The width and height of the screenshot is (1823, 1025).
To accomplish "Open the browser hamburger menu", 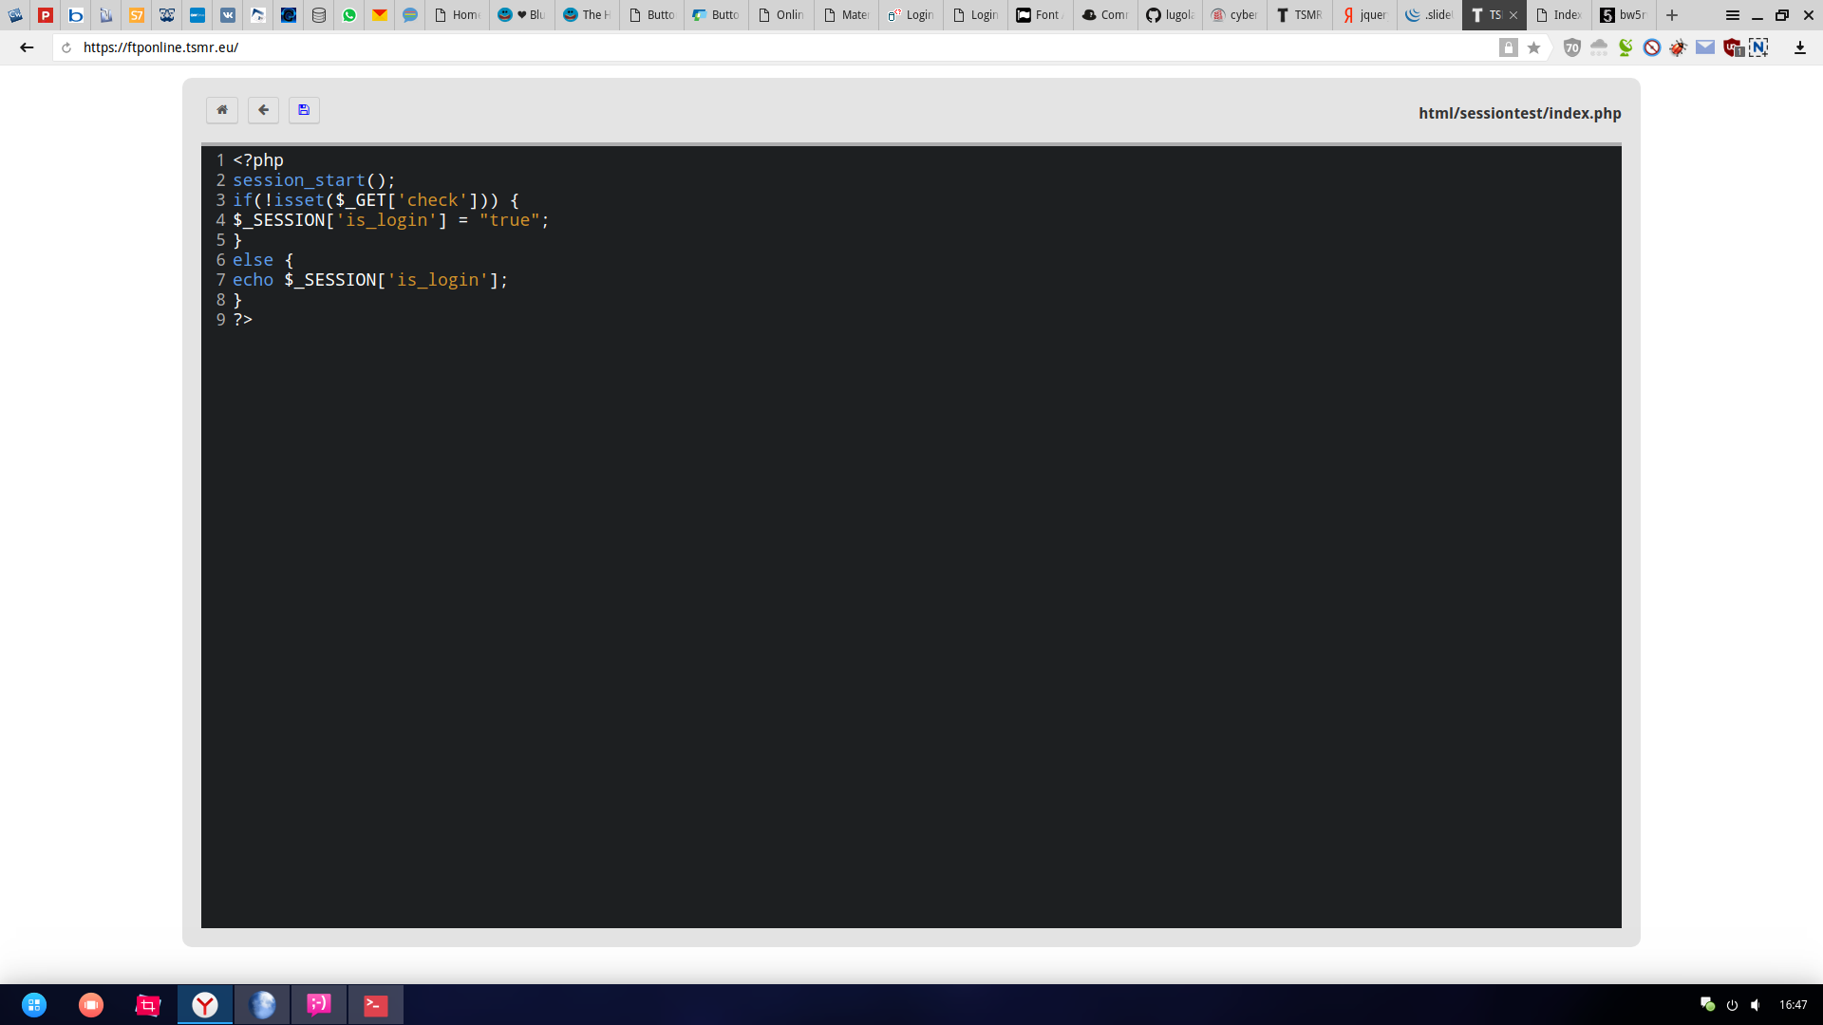I will coord(1733,15).
